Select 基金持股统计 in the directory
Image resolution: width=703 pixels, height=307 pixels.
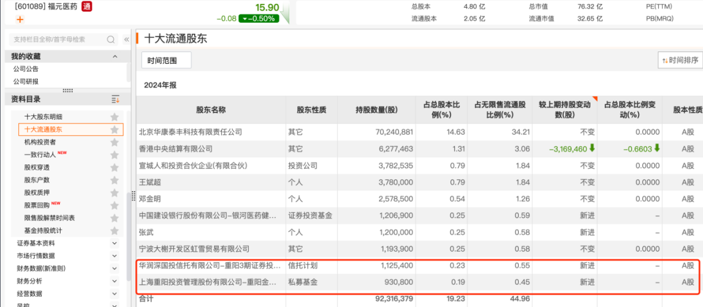pos(43,230)
